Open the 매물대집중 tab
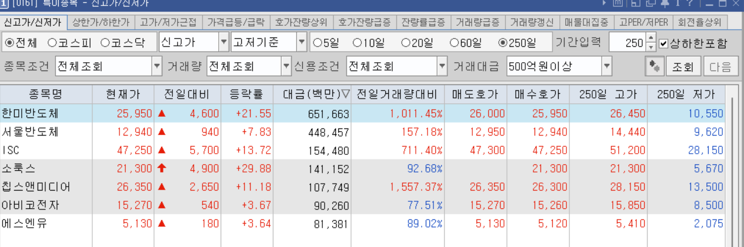 click(x=586, y=23)
